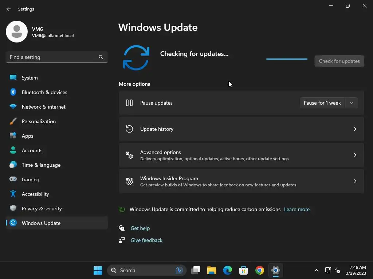Click the green leaf carbon emissions icon
Screen dimensions: 373x279
click(x=122, y=209)
